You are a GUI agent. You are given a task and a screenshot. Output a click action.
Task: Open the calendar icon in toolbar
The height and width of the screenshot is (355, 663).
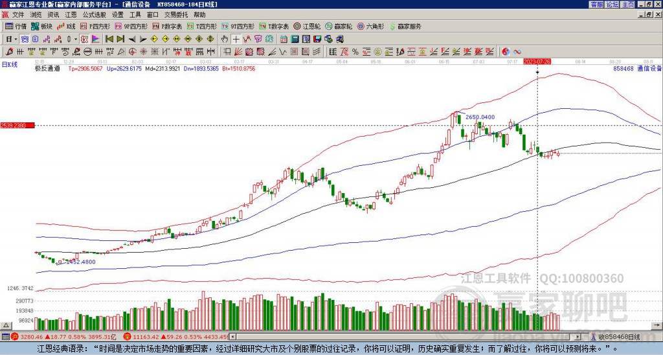(284, 40)
